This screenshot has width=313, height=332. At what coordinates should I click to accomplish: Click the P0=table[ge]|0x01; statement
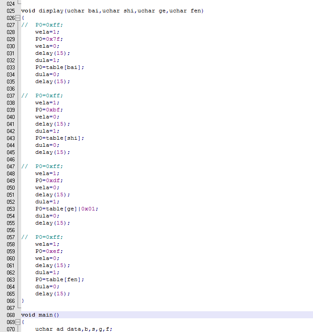click(x=67, y=209)
